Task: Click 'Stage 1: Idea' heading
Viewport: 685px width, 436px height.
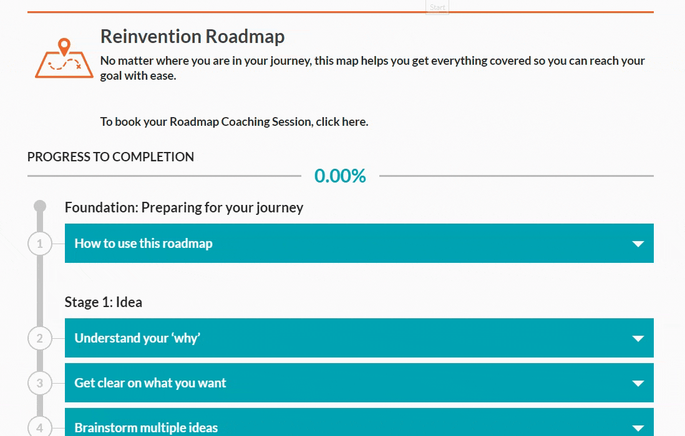Action: point(104,302)
